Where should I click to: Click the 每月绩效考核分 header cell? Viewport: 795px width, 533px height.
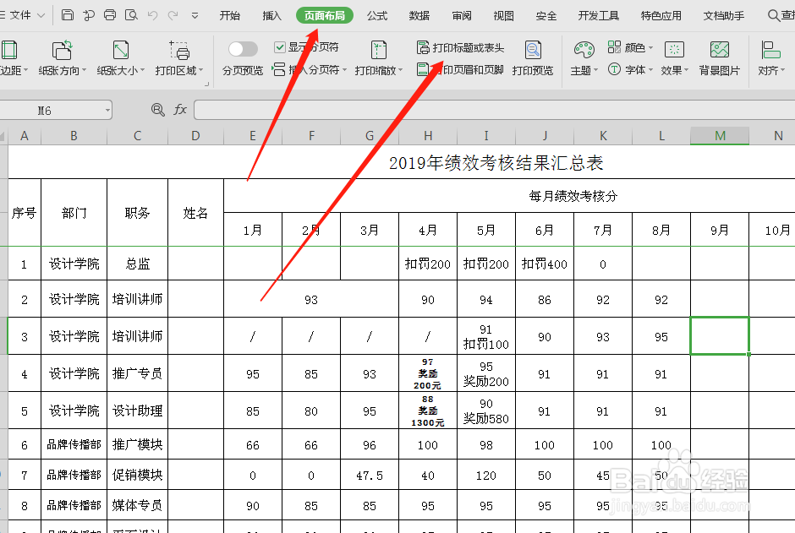click(x=573, y=197)
